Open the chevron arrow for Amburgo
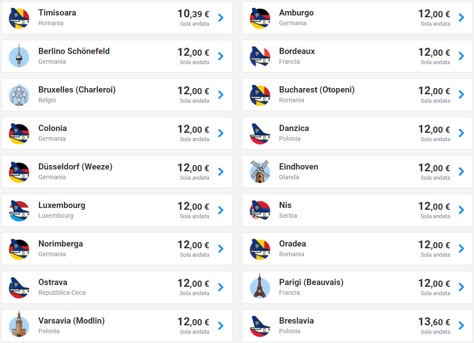Image resolution: width=474 pixels, height=343 pixels. click(461, 18)
